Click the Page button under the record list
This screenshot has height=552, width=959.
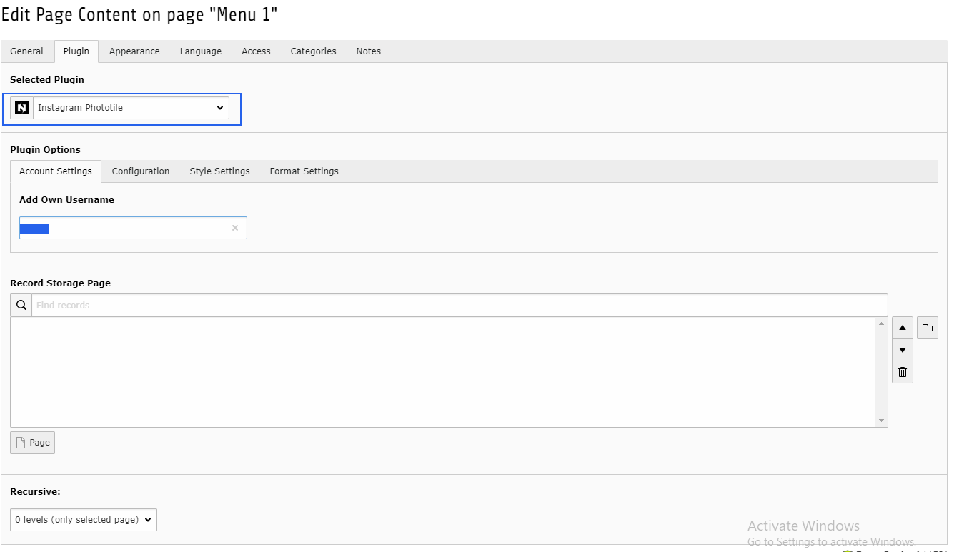(33, 443)
